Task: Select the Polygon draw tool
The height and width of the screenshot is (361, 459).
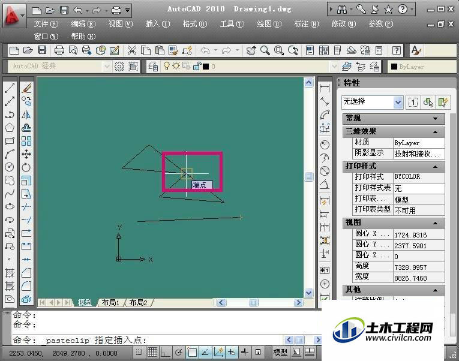Action: click(10, 128)
